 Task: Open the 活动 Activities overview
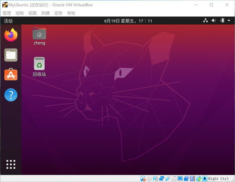pyautogui.click(x=8, y=21)
